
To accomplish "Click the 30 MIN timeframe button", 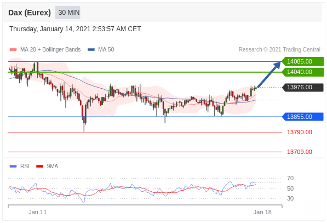I will click(x=67, y=13).
